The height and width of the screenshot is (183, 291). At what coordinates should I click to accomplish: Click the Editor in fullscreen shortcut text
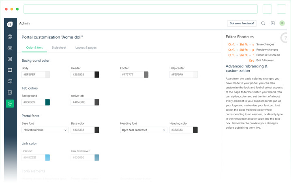(268, 55)
